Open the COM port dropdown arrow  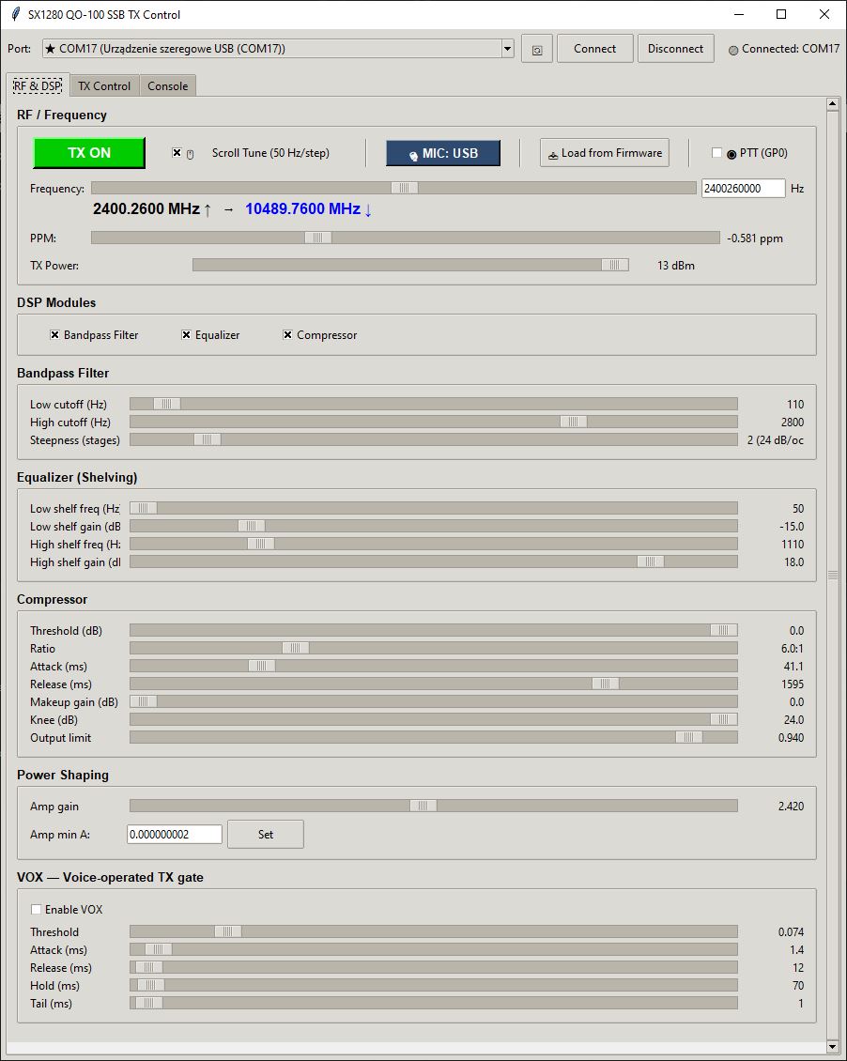pyautogui.click(x=507, y=49)
